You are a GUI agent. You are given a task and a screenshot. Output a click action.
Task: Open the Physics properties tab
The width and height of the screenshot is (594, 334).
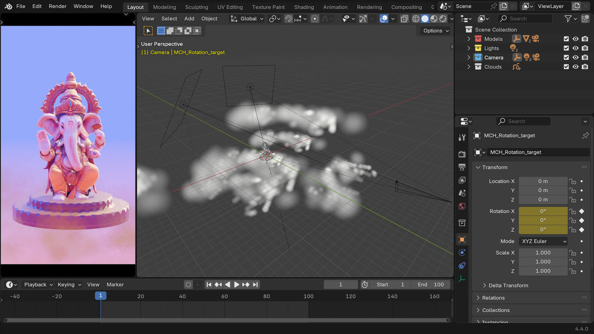(462, 252)
